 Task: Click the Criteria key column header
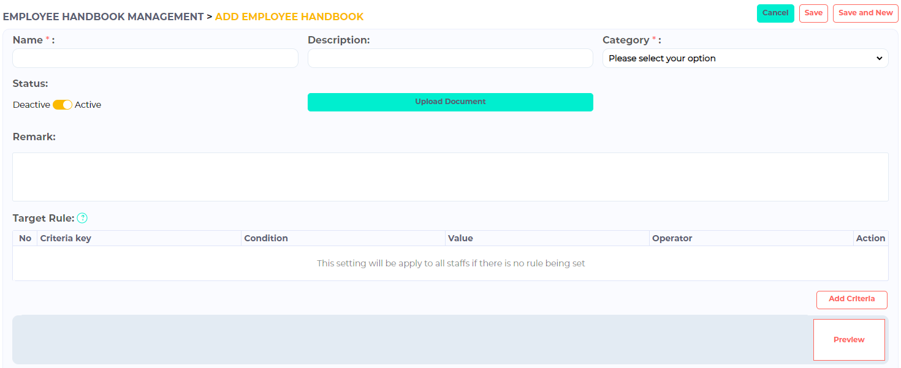tap(66, 238)
